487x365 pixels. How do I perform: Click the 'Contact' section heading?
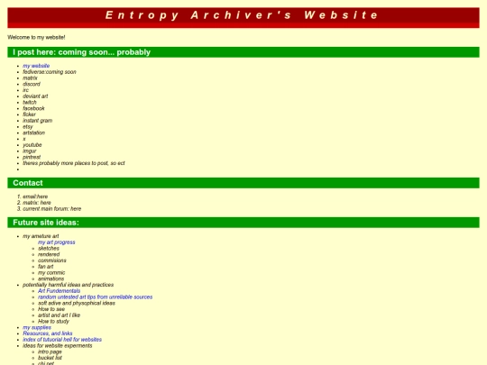pos(28,183)
